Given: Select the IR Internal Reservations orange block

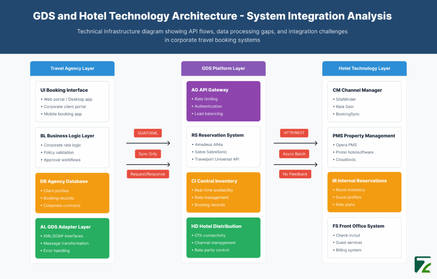Looking at the screenshot, I should 364,192.
